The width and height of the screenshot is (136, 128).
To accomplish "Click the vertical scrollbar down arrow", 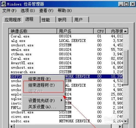I will (x=126, y=121).
